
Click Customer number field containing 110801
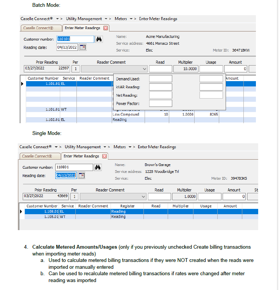click(x=74, y=168)
